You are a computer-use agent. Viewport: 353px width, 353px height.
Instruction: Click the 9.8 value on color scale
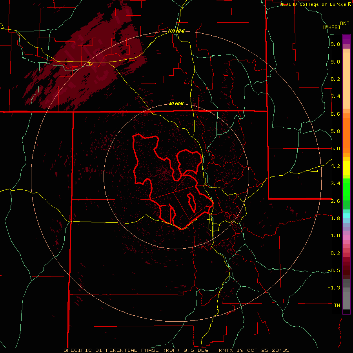(335, 44)
